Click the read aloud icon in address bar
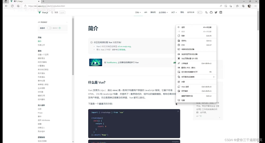Image resolution: width=265 pixels, height=143 pixels. pos(221,6)
